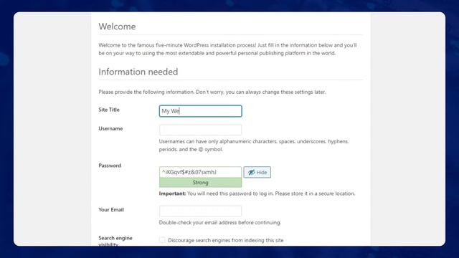Click the Search engine visibility label
The image size is (459, 258).
coord(115,241)
